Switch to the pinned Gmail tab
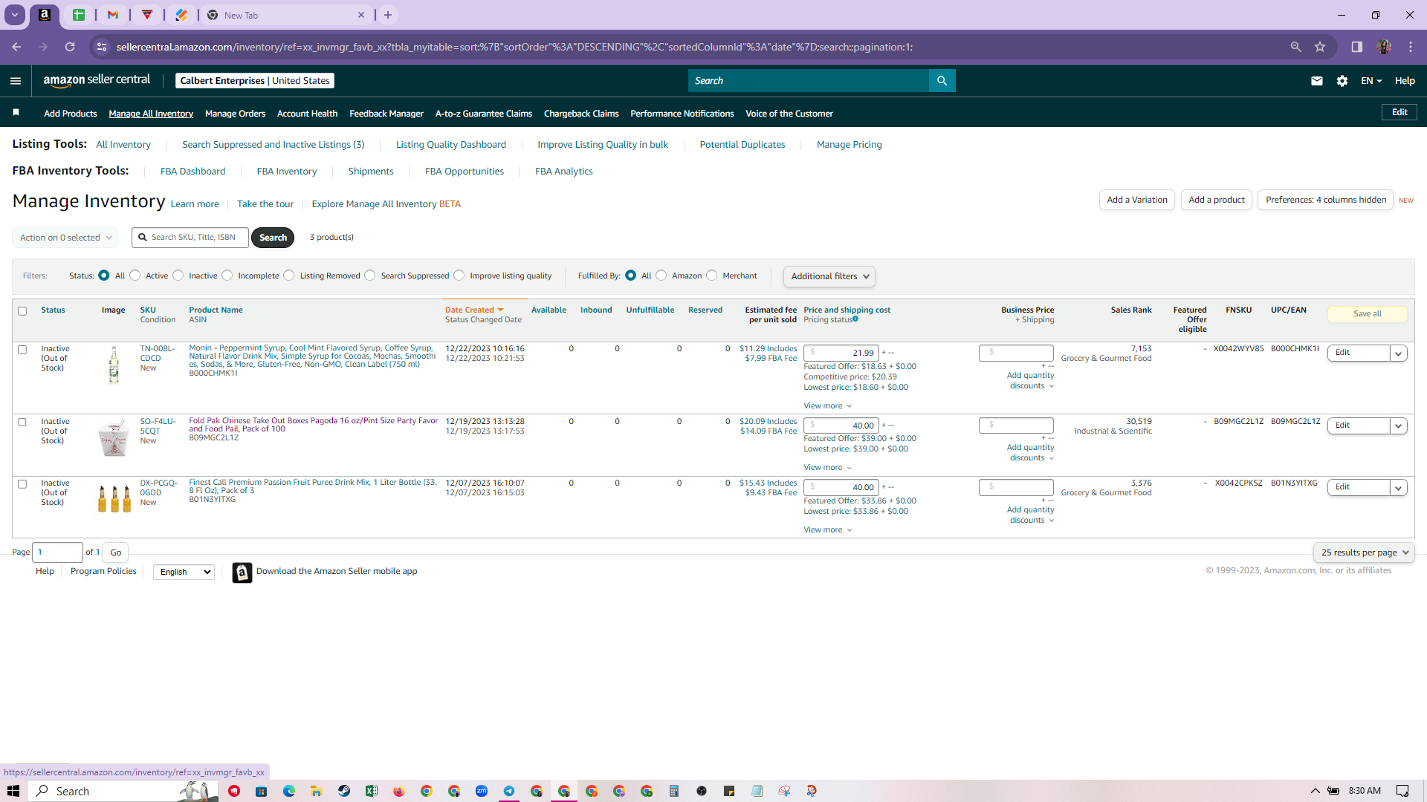This screenshot has width=1427, height=802. pos(113,15)
